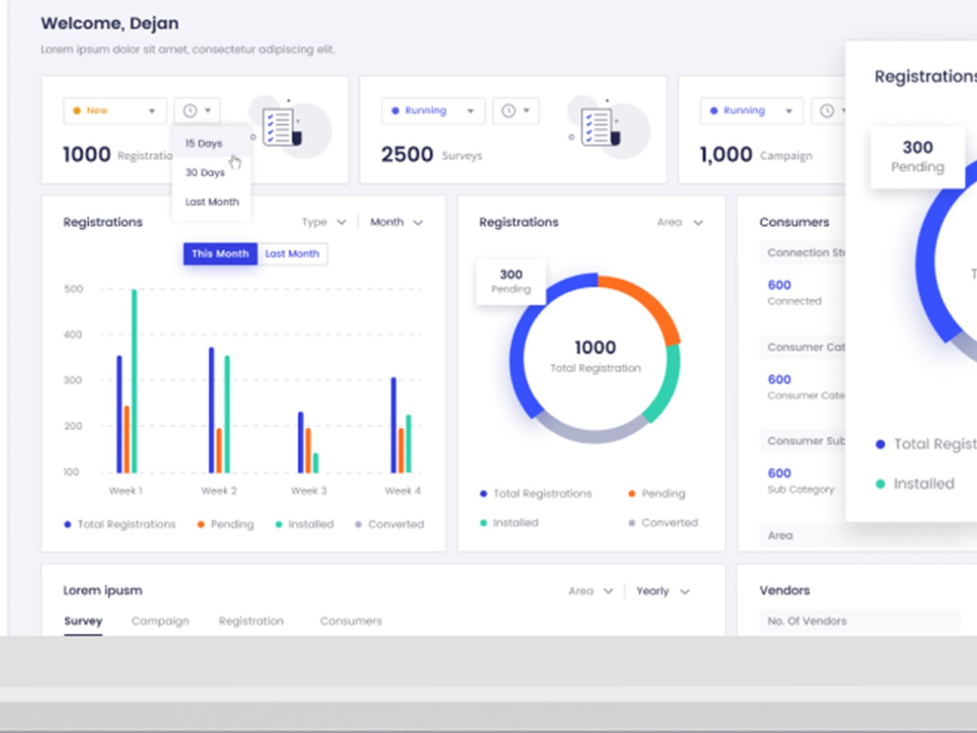Screen dimensions: 977x733
Task: Open the New status dropdown
Action: point(114,111)
